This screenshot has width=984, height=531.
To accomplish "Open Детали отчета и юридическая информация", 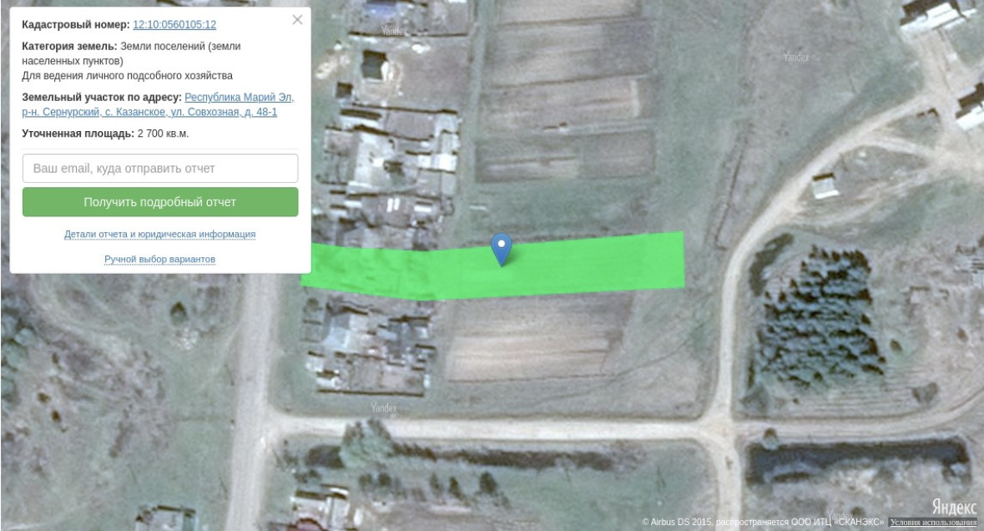I will pos(159,234).
